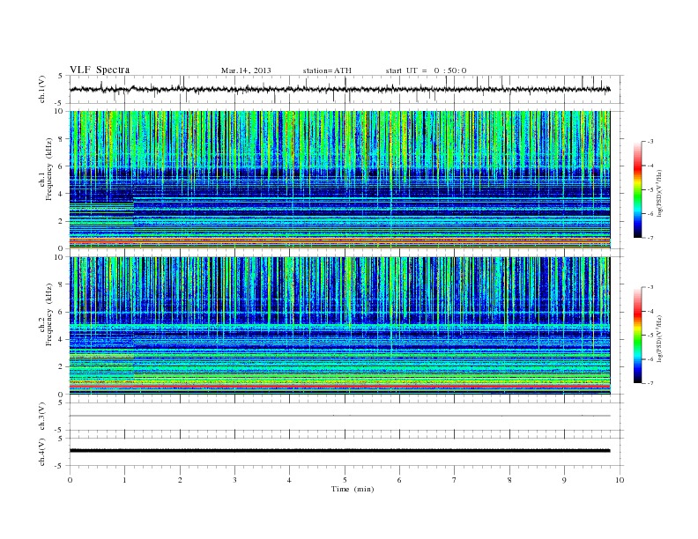Click the ch.2 PSD color scale bar
This screenshot has height=539, width=698.
click(x=638, y=335)
